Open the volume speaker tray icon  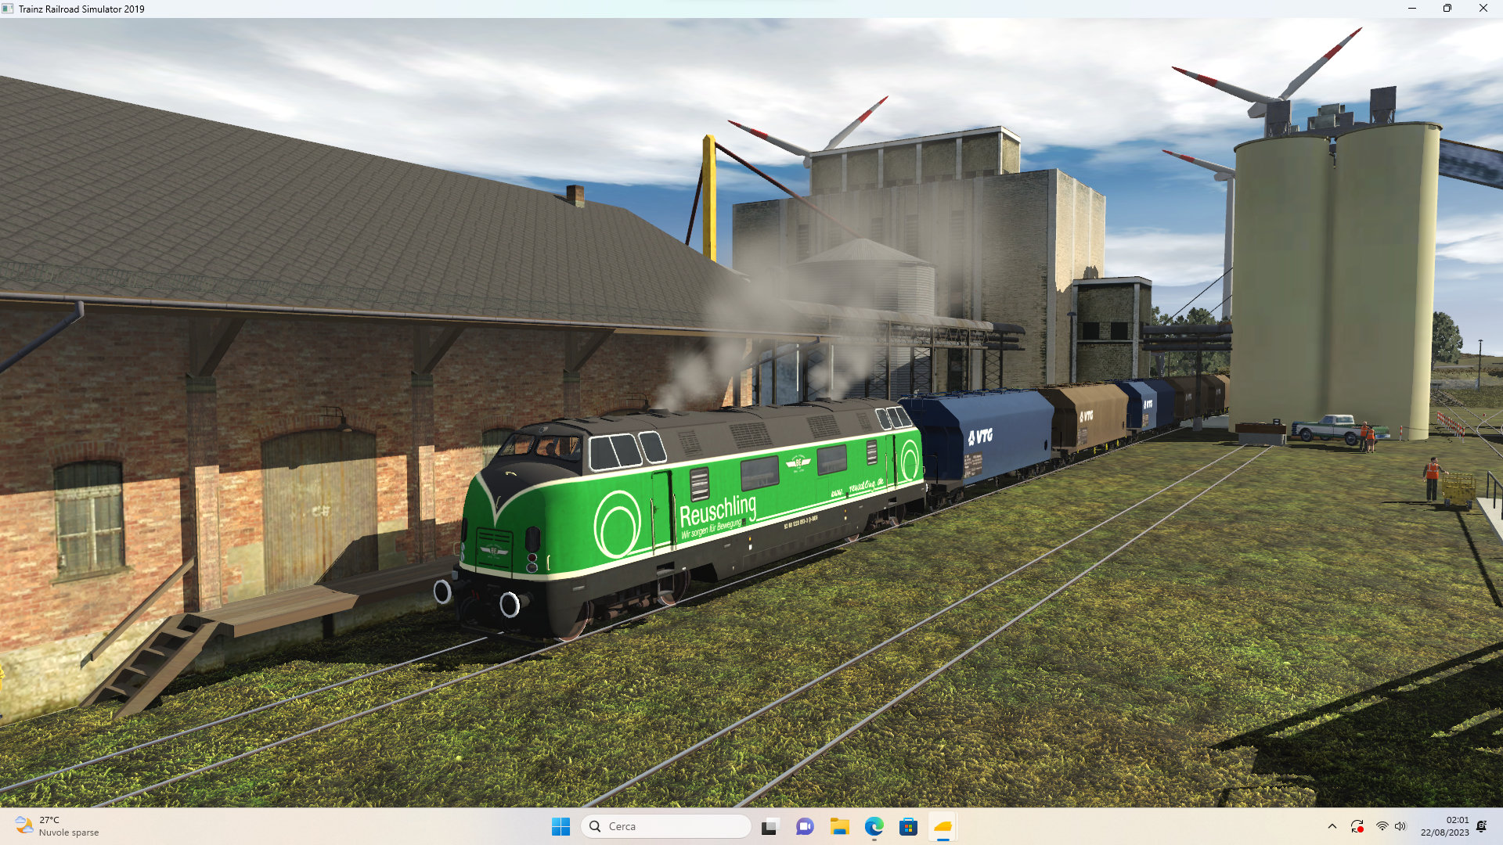[1400, 826]
